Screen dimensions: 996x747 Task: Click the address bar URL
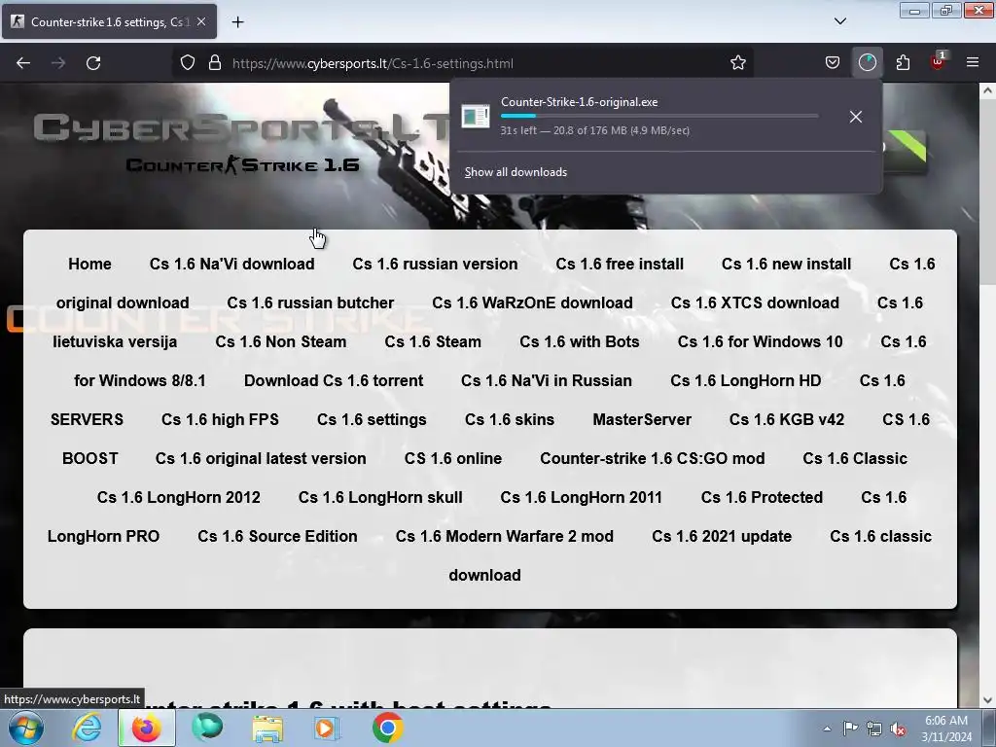point(373,63)
